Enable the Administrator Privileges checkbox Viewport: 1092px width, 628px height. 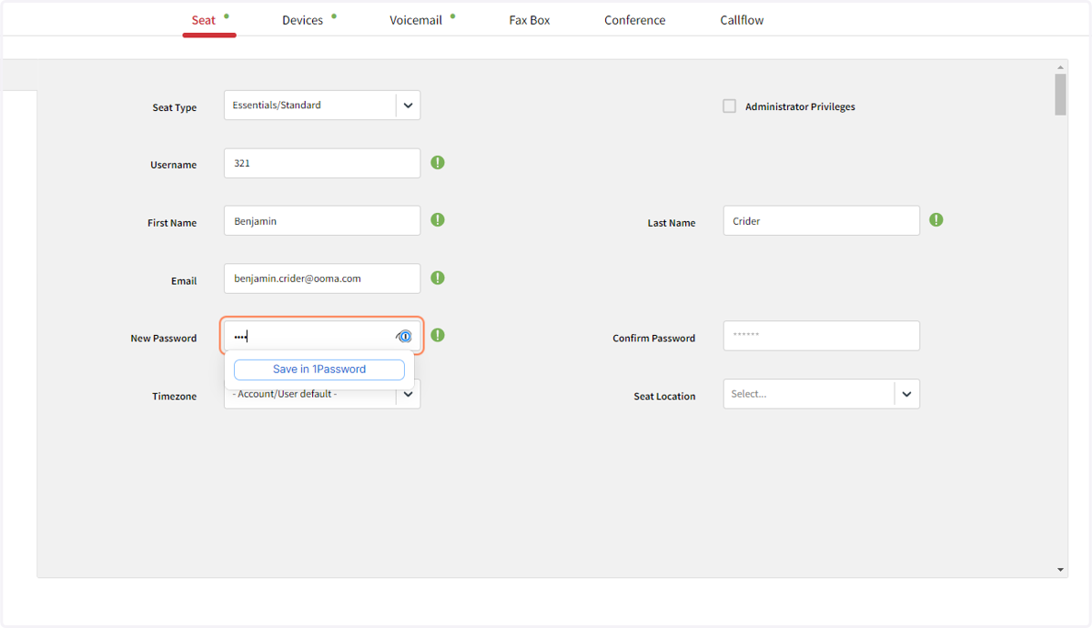click(729, 106)
